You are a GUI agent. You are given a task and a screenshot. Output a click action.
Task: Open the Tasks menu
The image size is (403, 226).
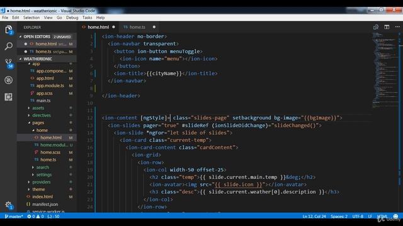pos(87,18)
